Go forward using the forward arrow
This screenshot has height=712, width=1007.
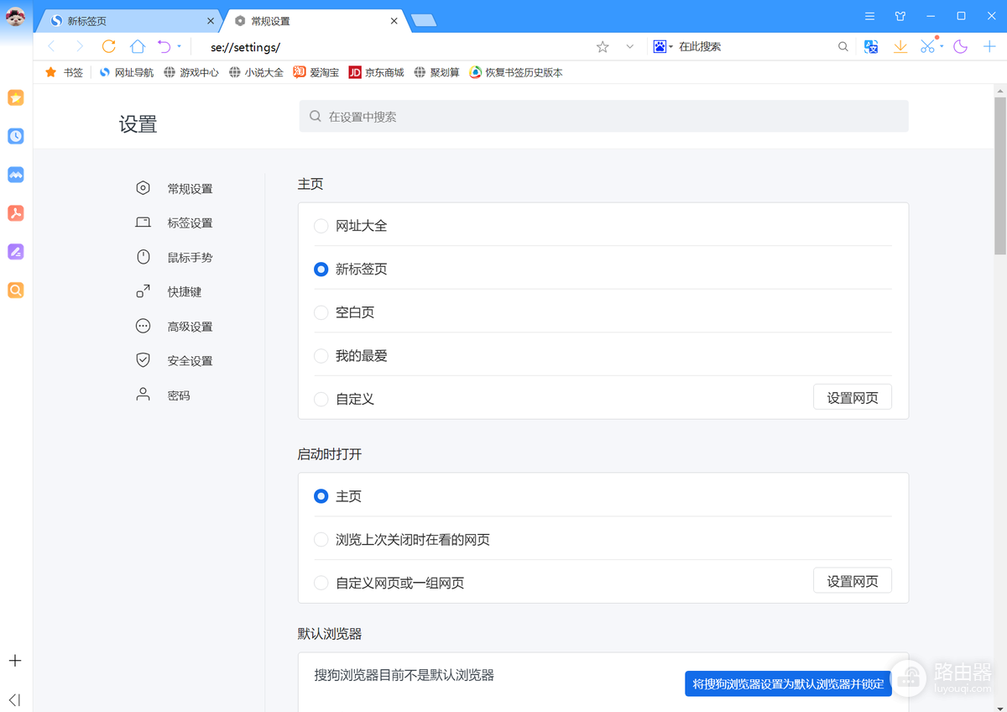(80, 47)
